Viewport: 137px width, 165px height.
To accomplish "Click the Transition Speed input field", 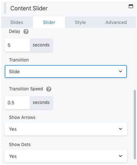I will [x=17, y=102].
